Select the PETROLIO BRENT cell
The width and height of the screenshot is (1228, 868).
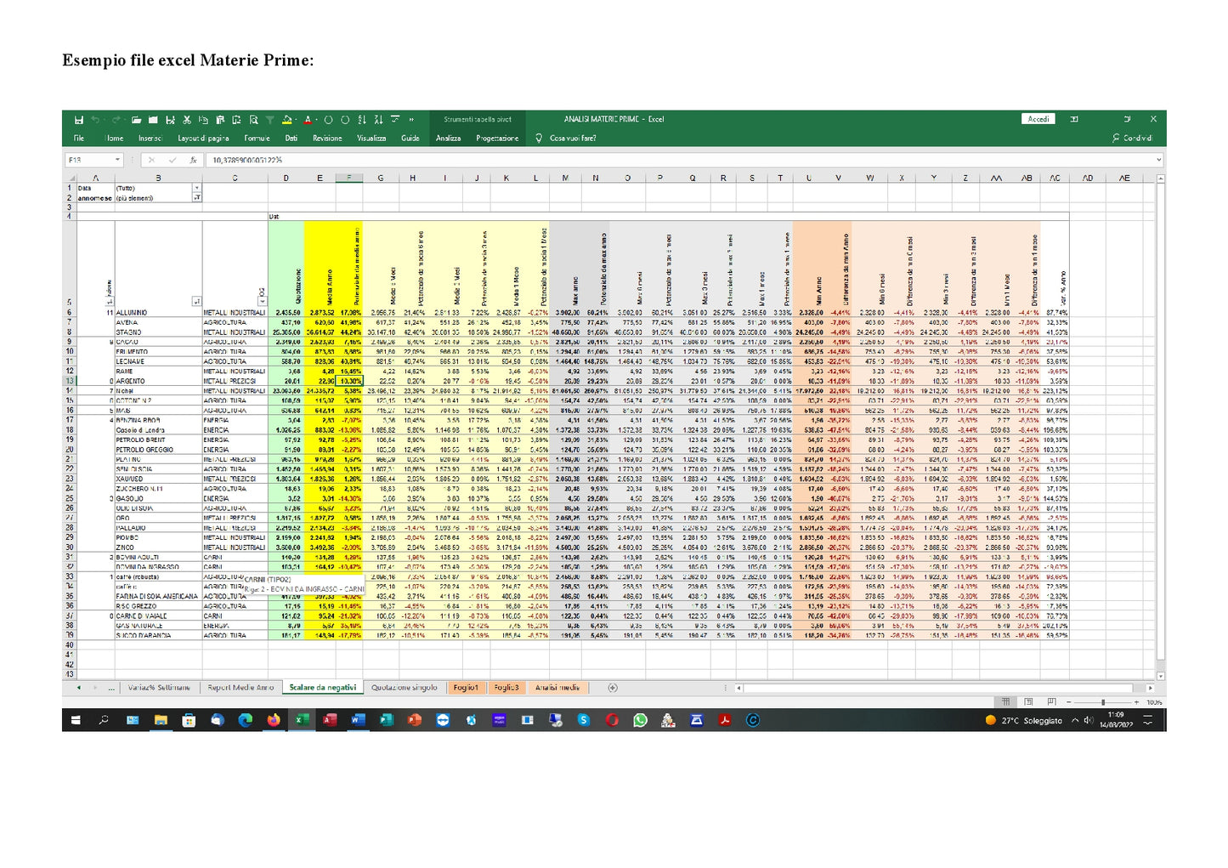[x=158, y=440]
